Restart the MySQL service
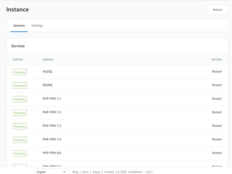The width and height of the screenshot is (232, 174). point(217,72)
